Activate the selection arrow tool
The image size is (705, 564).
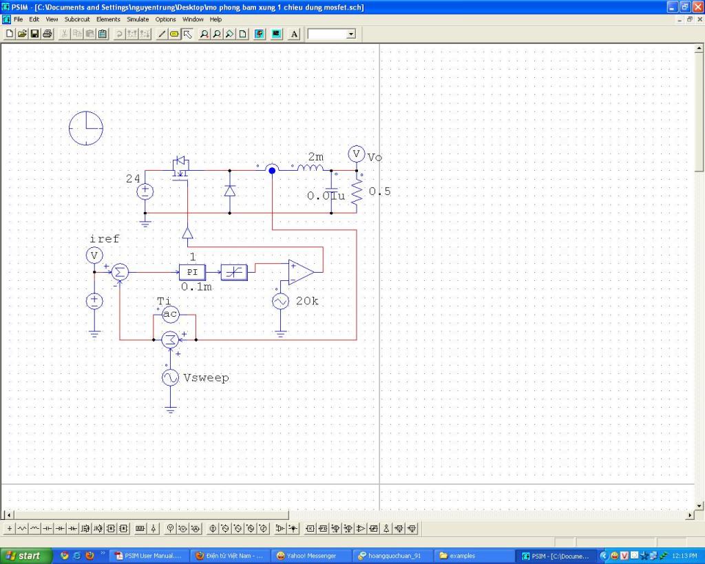pyautogui.click(x=187, y=34)
